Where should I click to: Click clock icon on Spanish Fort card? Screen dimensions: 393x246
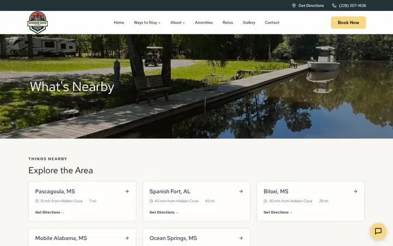[151, 201]
